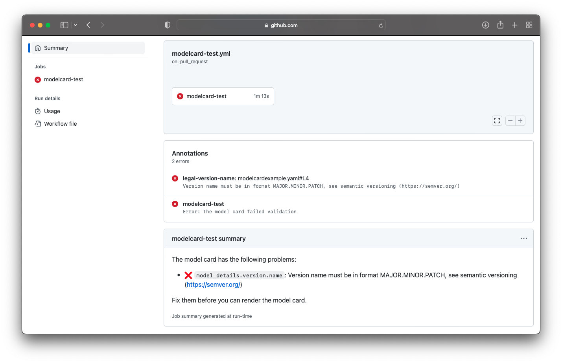Screen dimensions: 562x363
Task: Open a new tab with plus icon
Action: click(x=514, y=25)
